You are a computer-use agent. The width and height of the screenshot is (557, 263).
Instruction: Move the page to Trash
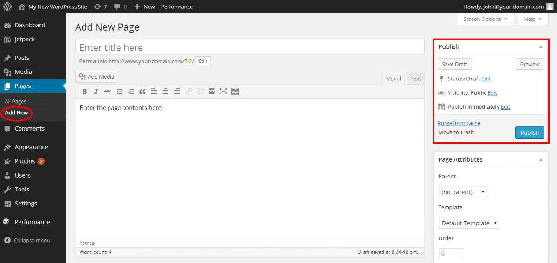456,132
